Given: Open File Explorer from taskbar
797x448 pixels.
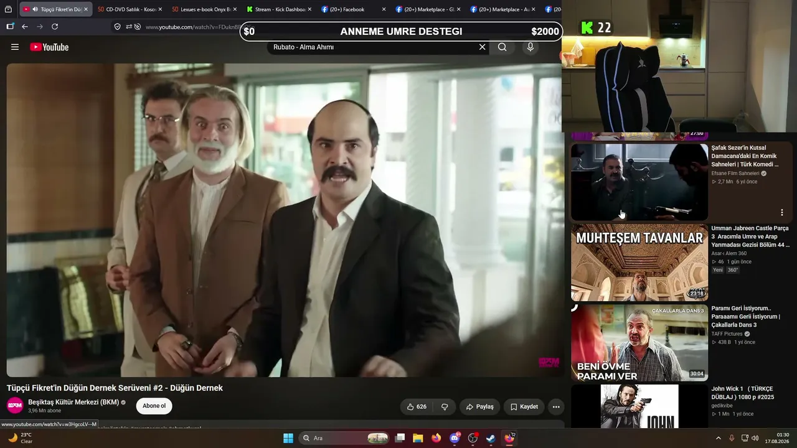Looking at the screenshot, I should [418, 438].
